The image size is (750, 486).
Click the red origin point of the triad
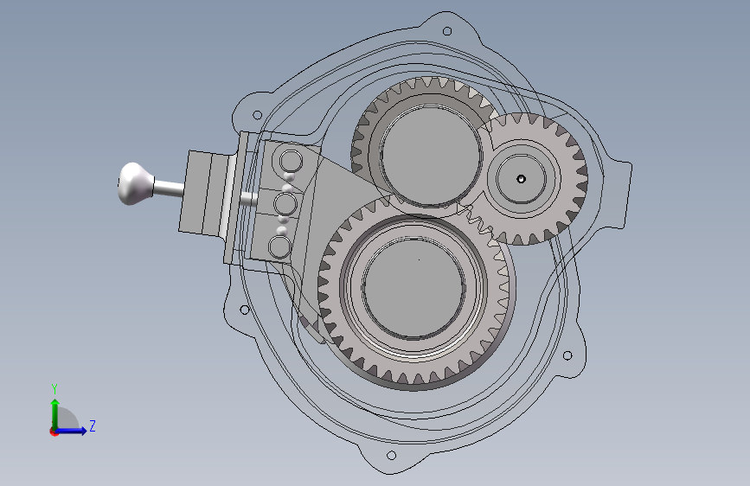pyautogui.click(x=54, y=432)
